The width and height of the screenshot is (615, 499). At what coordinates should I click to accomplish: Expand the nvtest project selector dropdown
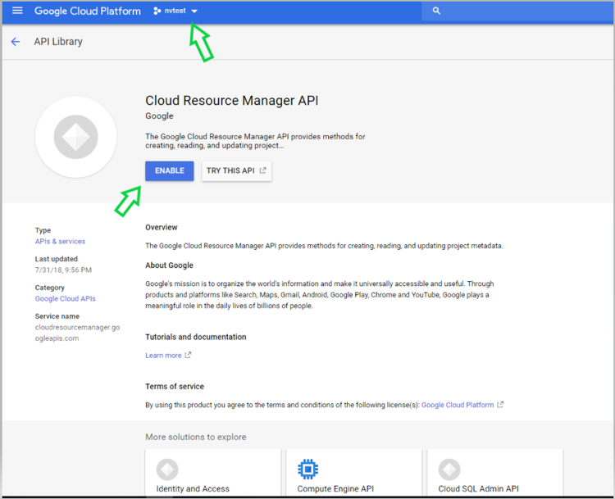pyautogui.click(x=194, y=11)
